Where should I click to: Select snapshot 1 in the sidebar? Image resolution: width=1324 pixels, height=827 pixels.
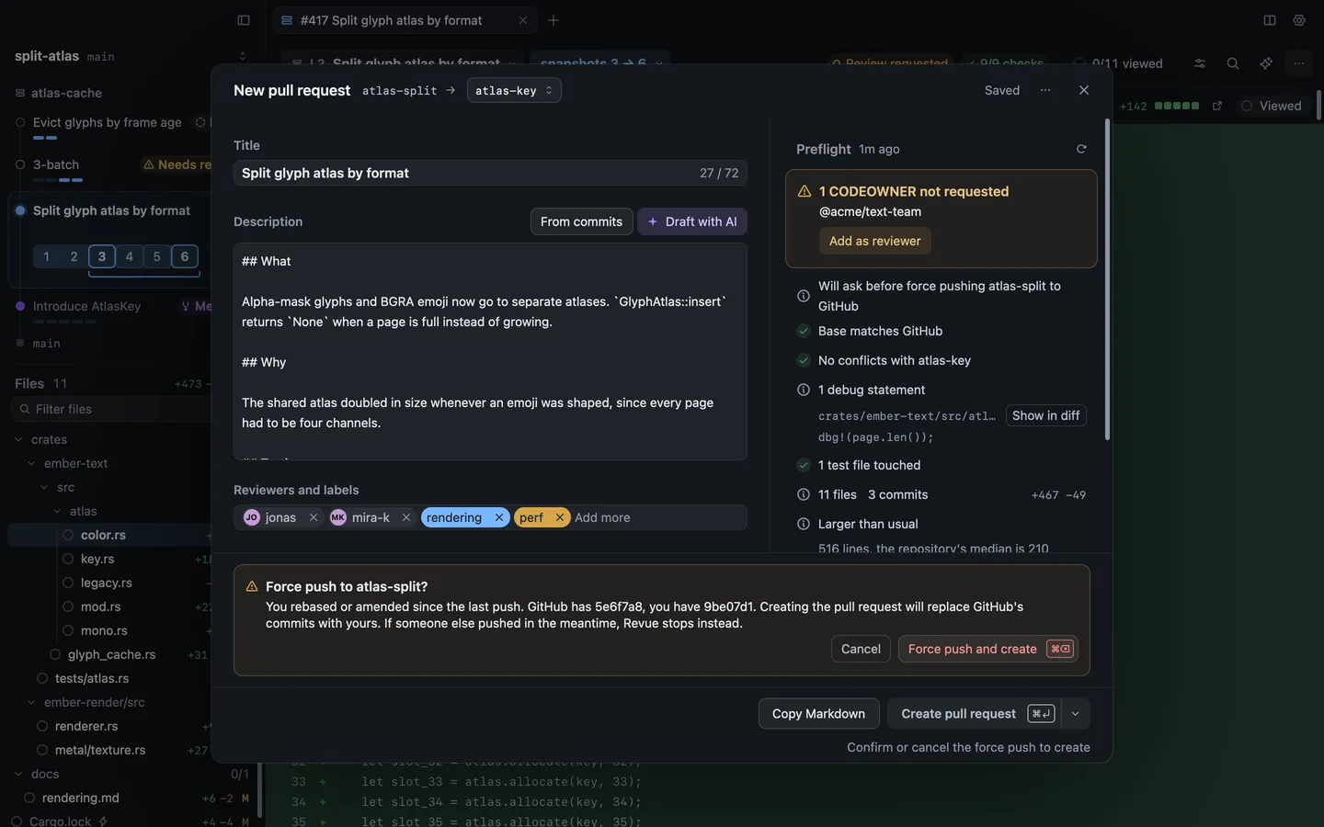[x=47, y=256]
